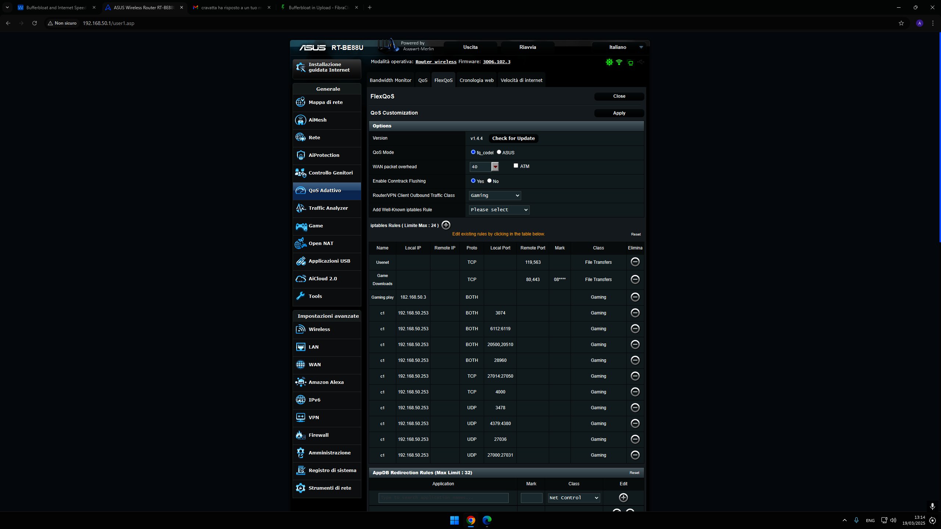Select fq_codel QoS mode

coord(473,152)
